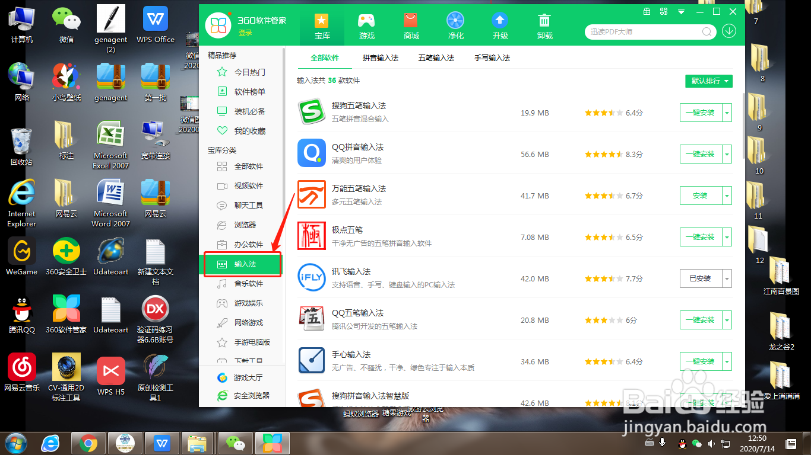Expand install options for QQ拼音输入法
811x455 pixels.
727,154
